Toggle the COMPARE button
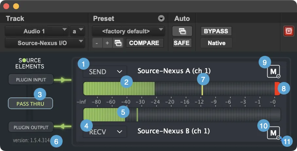This screenshot has width=297, height=151. 144,43
